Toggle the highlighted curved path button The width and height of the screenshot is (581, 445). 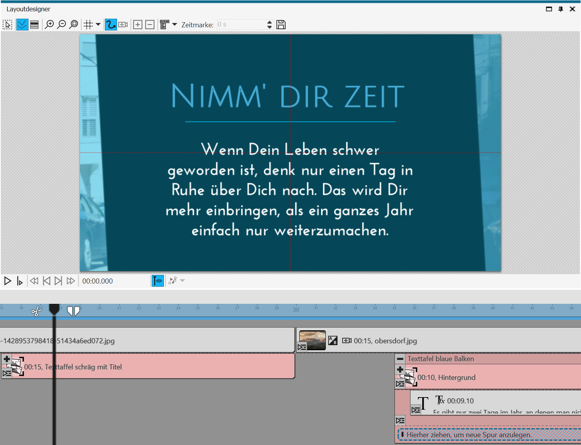[x=111, y=25]
